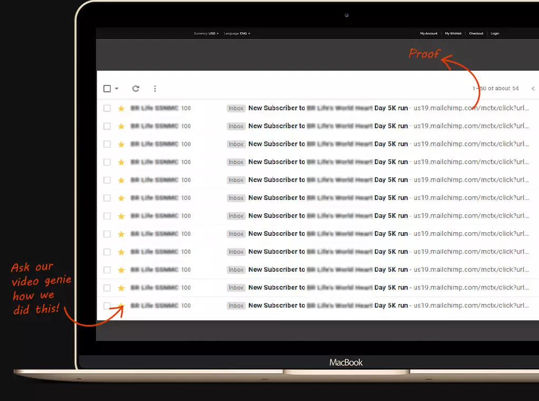Viewport: 539px width, 401px height.
Task: Check the checkbox of the first email
Action: point(107,108)
